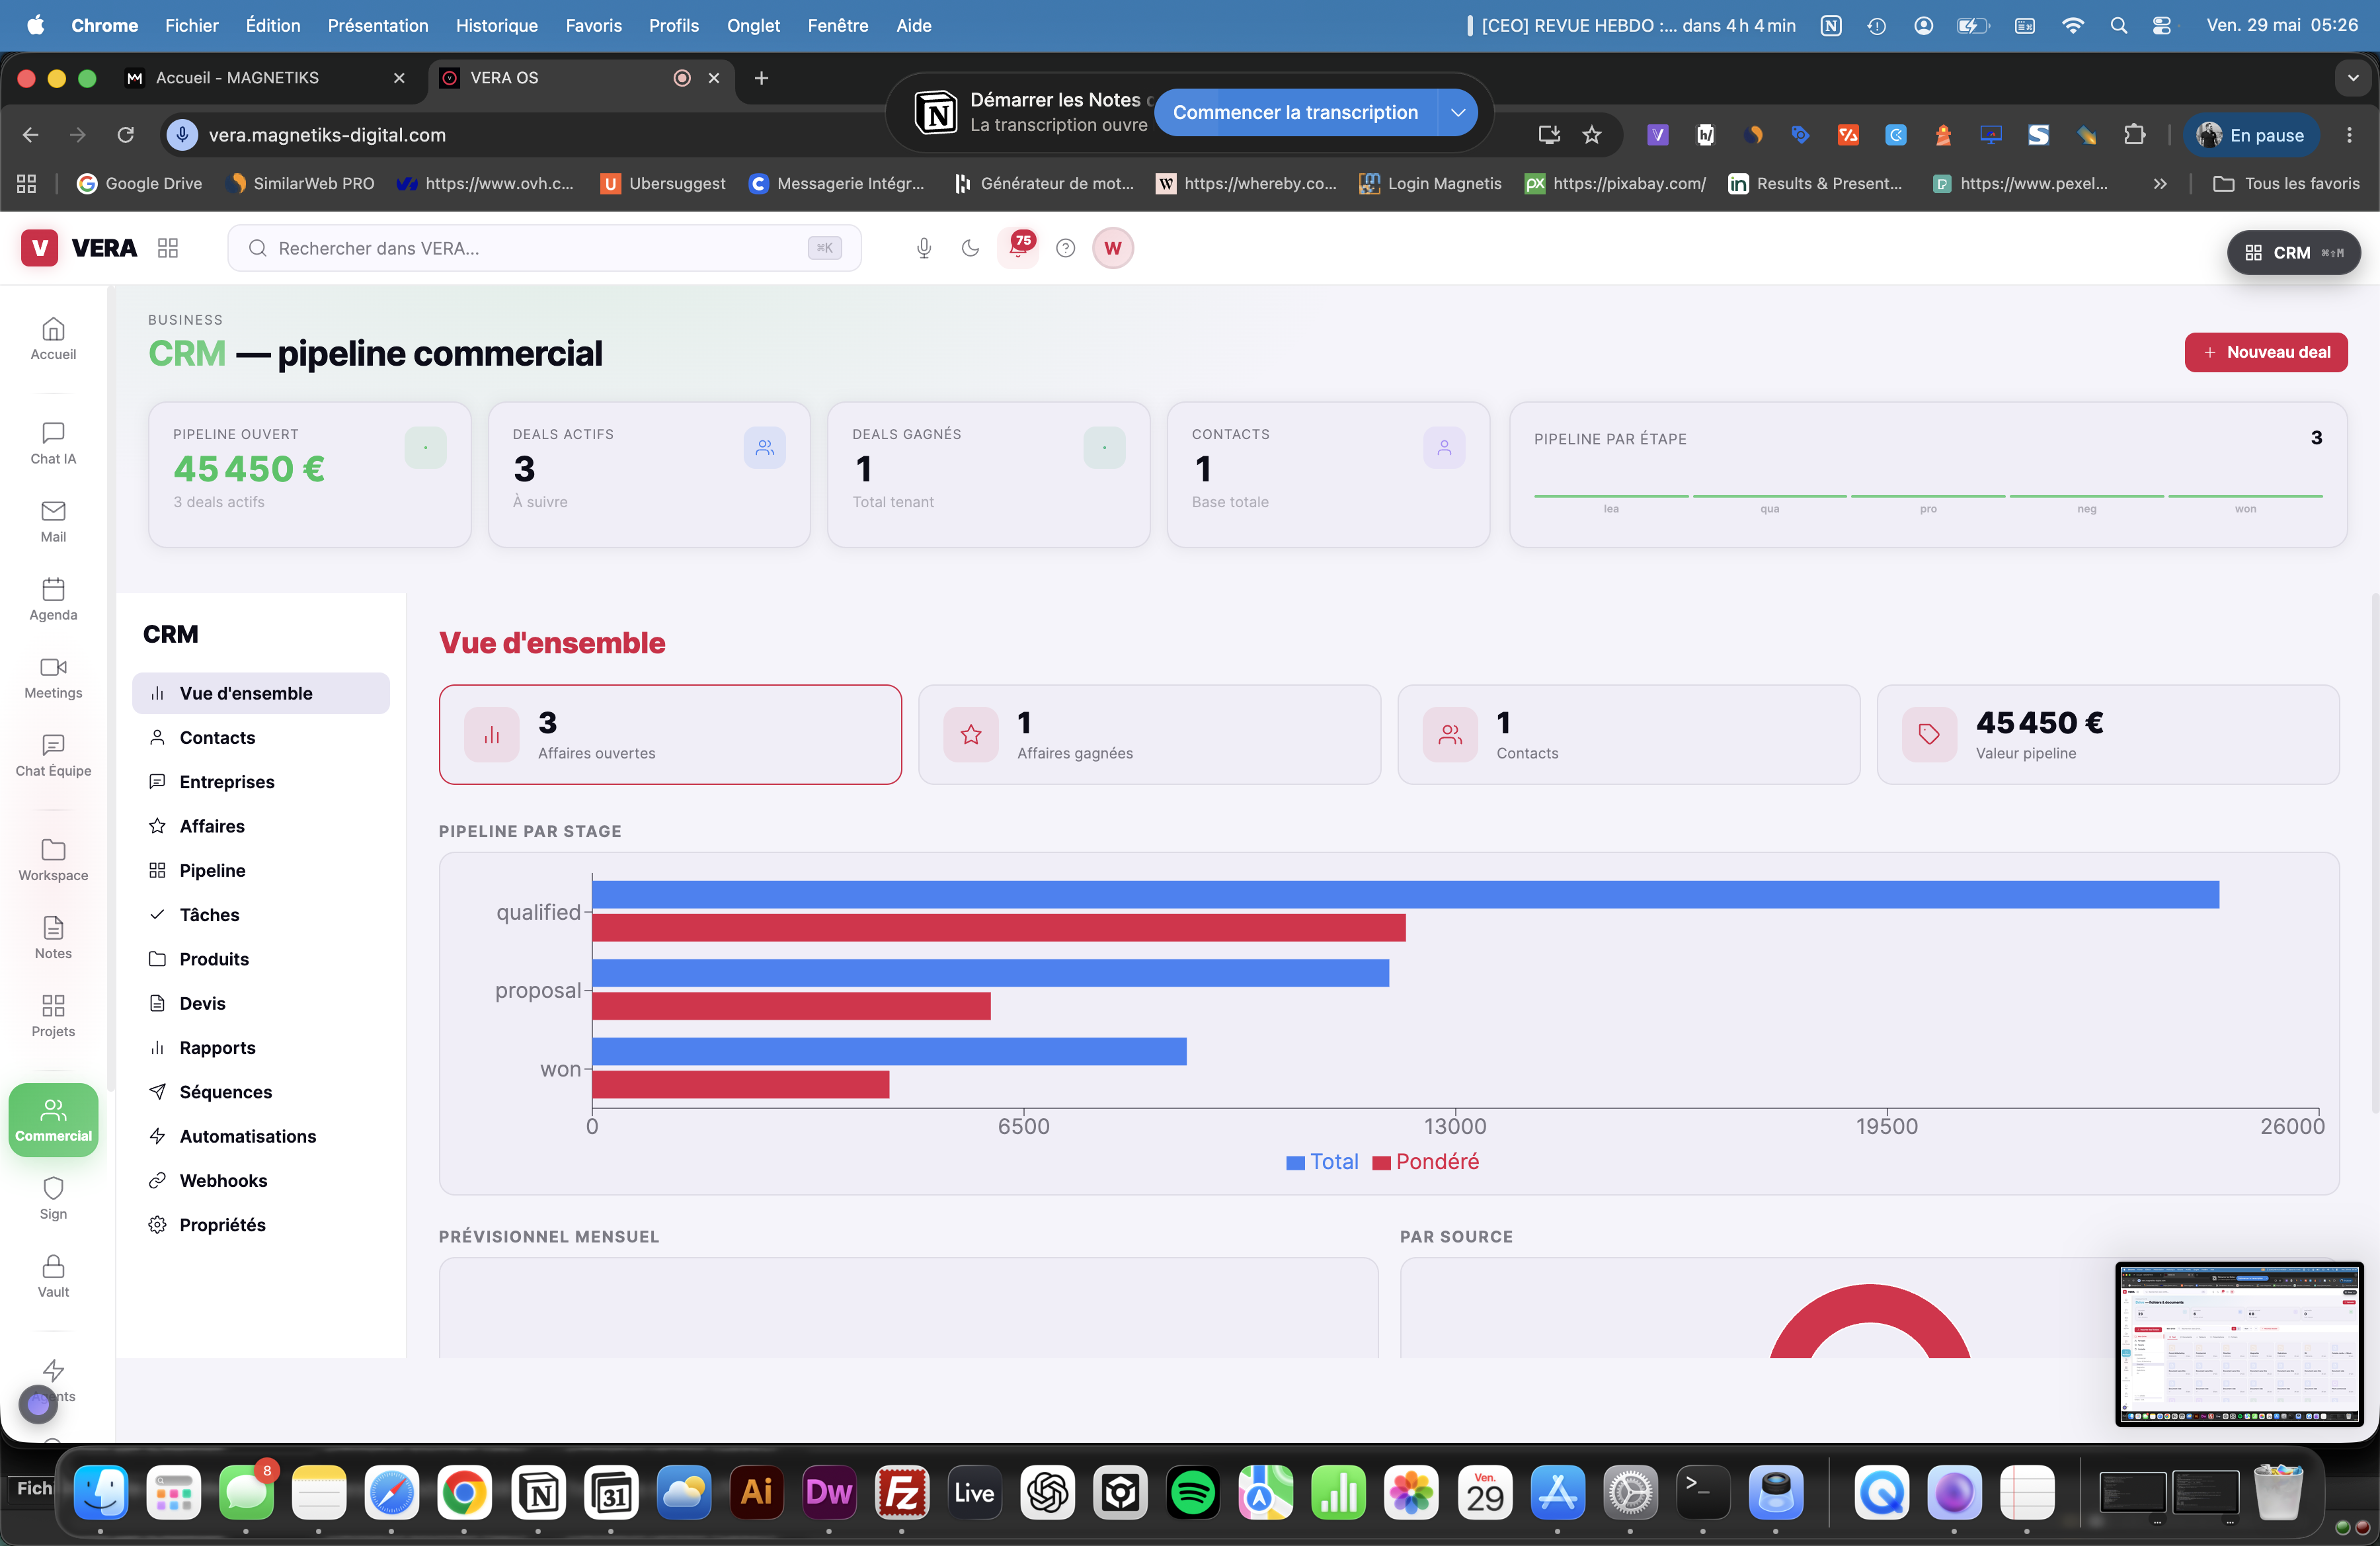
Task: Expand the Notion transcription dropdown arrow
Action: pyautogui.click(x=1458, y=112)
